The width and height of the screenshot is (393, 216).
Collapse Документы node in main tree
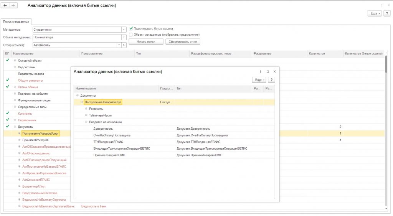(15, 127)
